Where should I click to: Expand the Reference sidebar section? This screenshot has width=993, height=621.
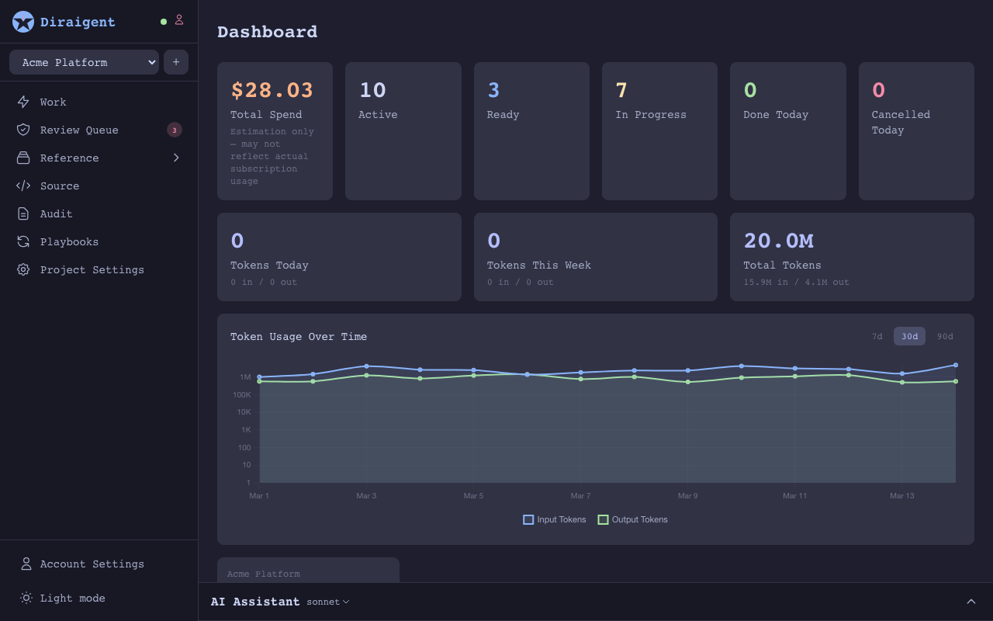(x=176, y=158)
